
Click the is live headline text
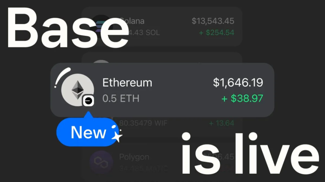pos(250,153)
